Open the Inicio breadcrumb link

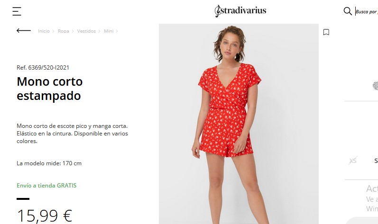pos(44,31)
